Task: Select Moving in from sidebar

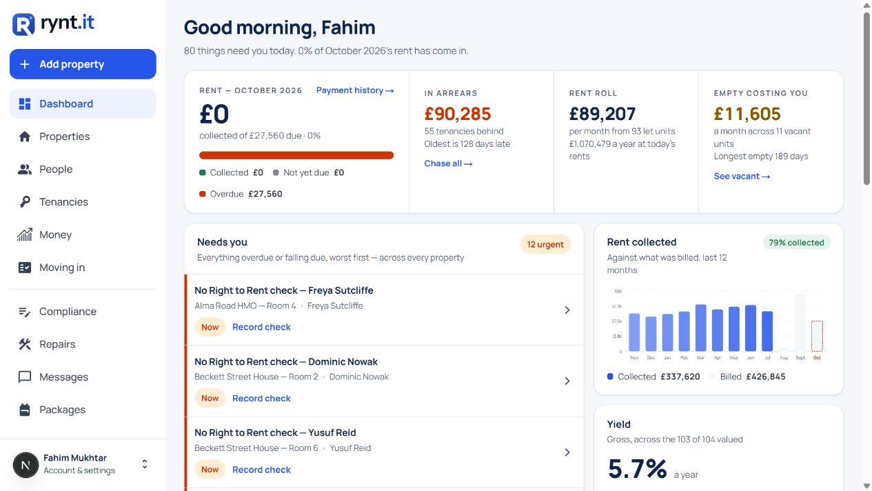Action: [83, 268]
